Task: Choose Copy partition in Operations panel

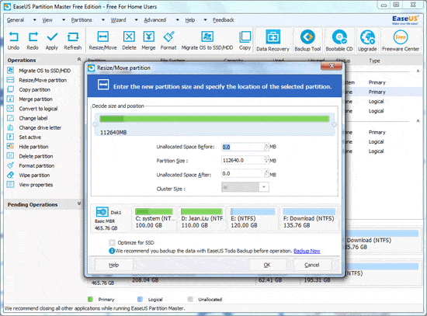Action: (29, 89)
